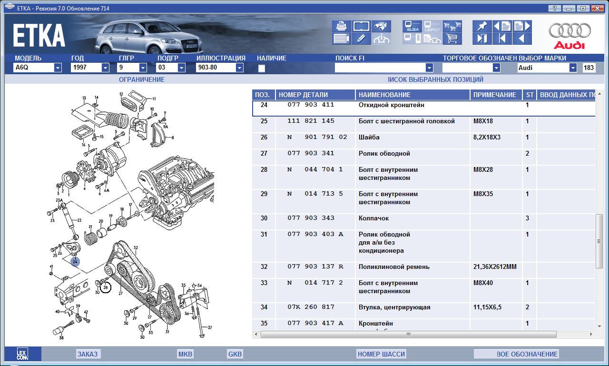The width and height of the screenshot is (609, 366).
Task: Click the ЗАКАЗ button
Action: (x=88, y=354)
